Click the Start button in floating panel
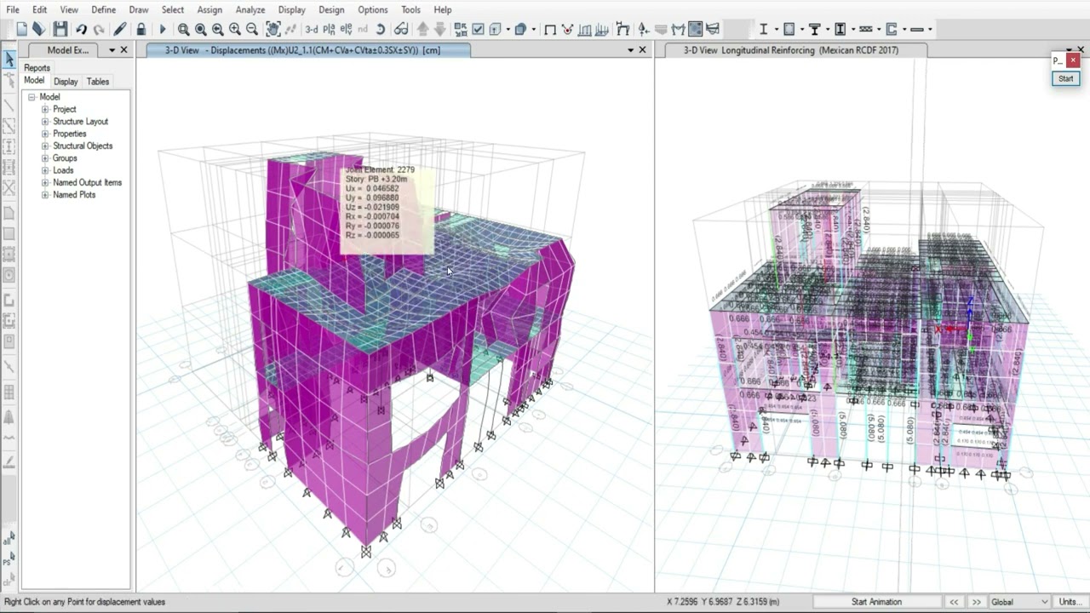Screen dimensions: 1090x613 click(x=1066, y=78)
